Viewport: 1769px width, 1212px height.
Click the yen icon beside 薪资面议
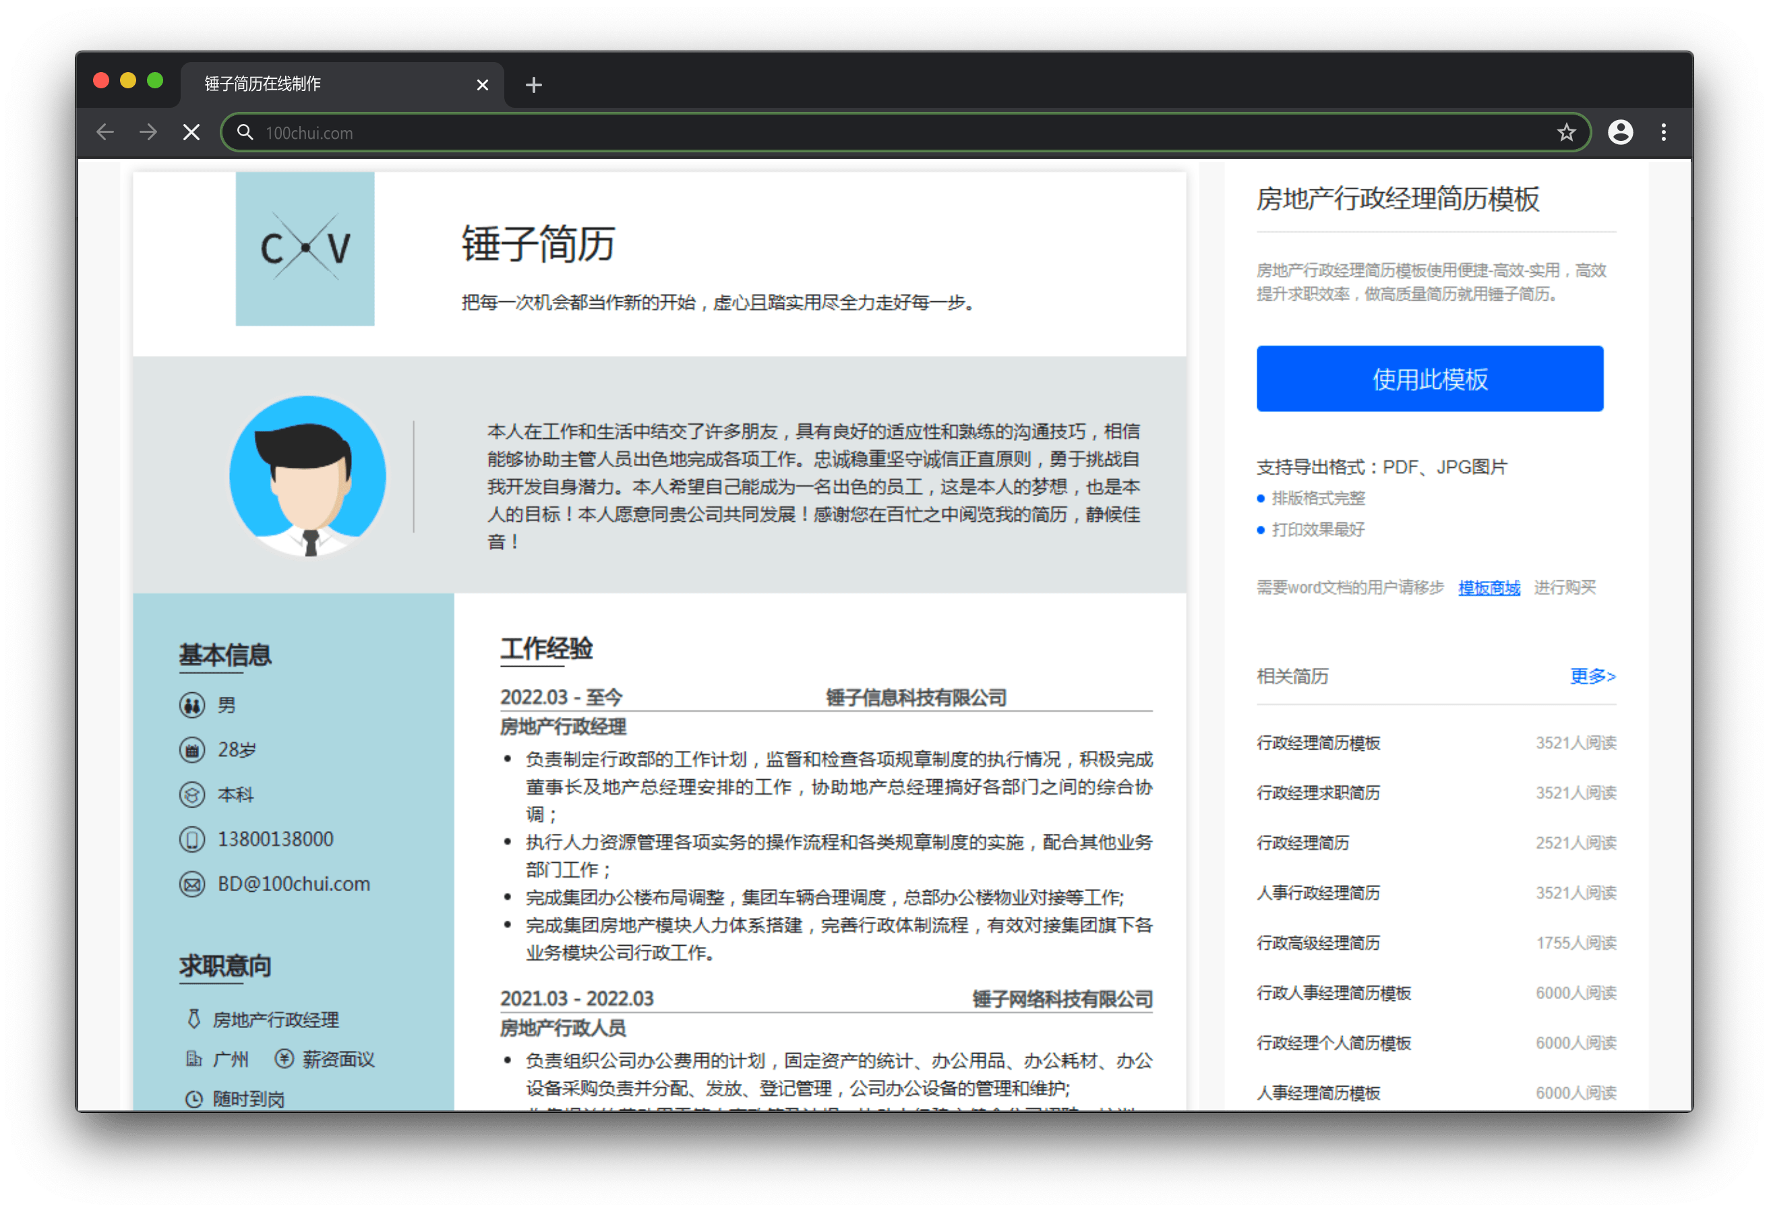[x=284, y=1058]
